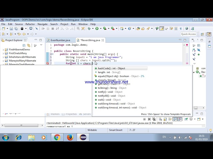
Task: Click Skip All Breakpoints icon
Action: pyautogui.click(x=37, y=28)
